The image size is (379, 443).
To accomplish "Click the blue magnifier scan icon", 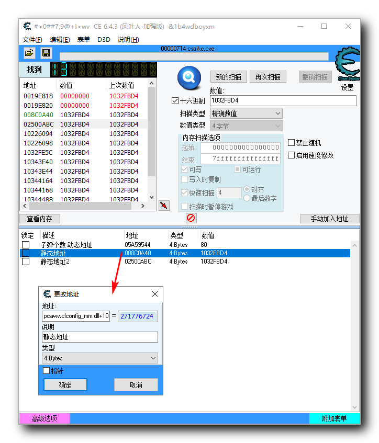I will pos(189,77).
